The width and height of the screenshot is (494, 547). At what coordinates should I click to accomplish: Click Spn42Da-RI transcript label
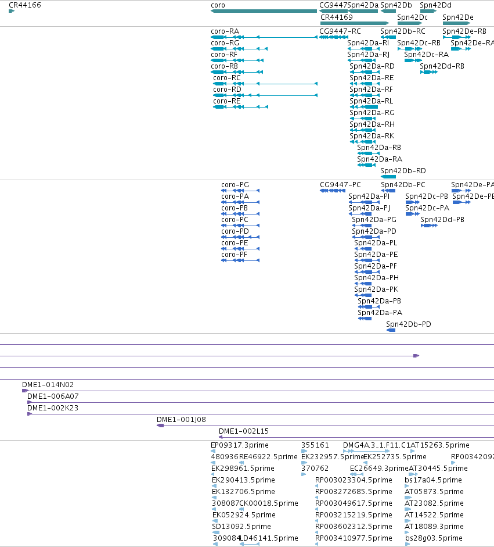pyautogui.click(x=368, y=43)
